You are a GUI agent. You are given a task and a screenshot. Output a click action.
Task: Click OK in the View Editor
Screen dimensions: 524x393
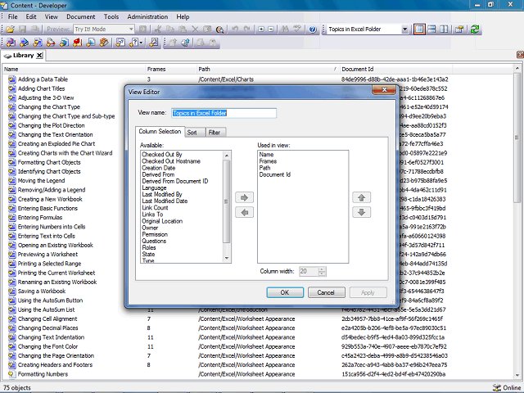click(285, 292)
